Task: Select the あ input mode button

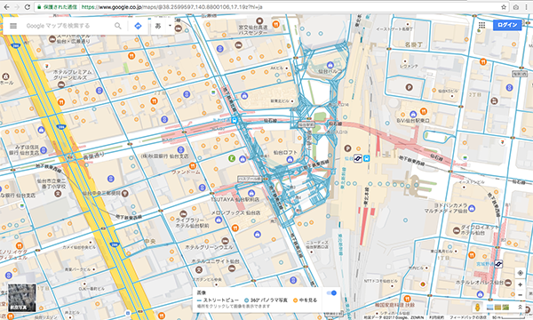Action: (x=158, y=26)
